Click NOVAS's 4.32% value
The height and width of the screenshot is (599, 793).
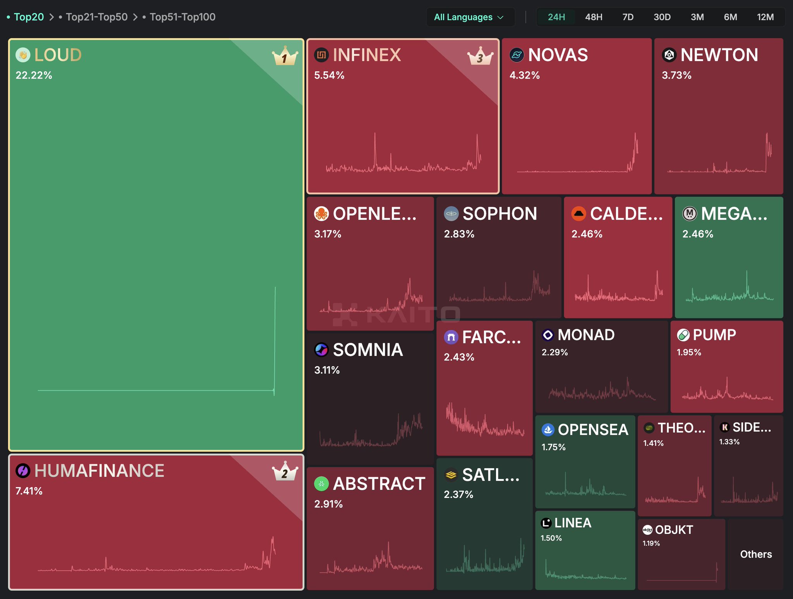coord(525,75)
